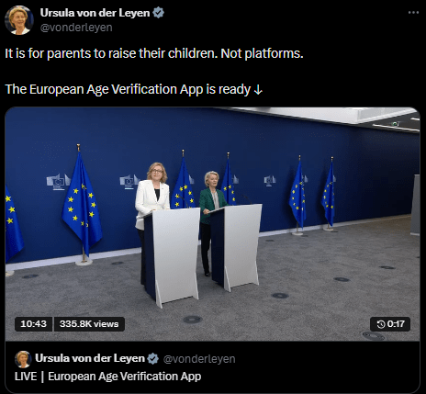
Task: Play the press conference video
Action: [212, 224]
